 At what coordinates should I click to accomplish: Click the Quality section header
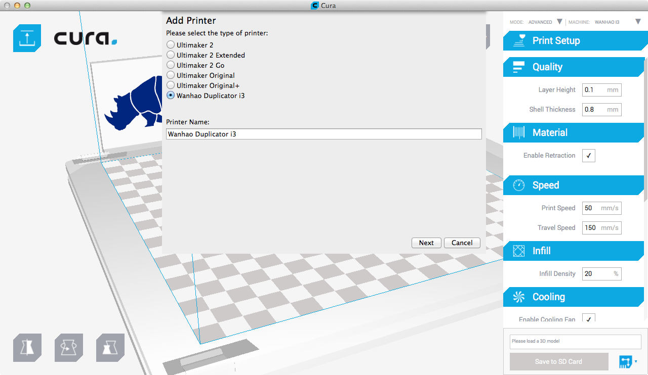tap(574, 67)
